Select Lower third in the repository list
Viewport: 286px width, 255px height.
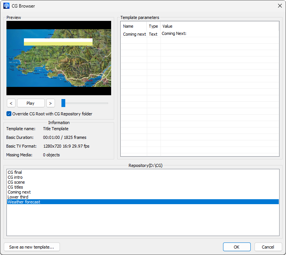[143, 197]
